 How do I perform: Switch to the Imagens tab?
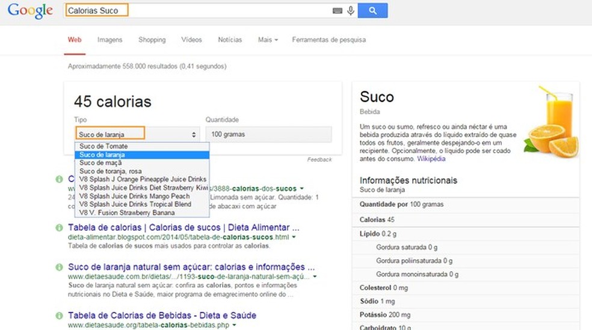click(x=109, y=40)
